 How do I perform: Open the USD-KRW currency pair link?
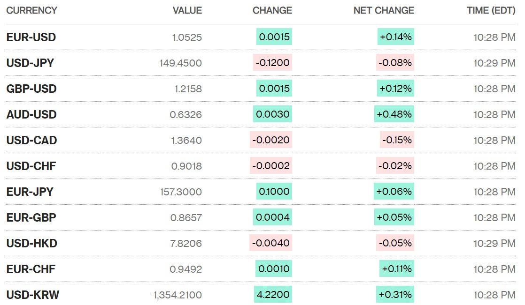pos(33,295)
